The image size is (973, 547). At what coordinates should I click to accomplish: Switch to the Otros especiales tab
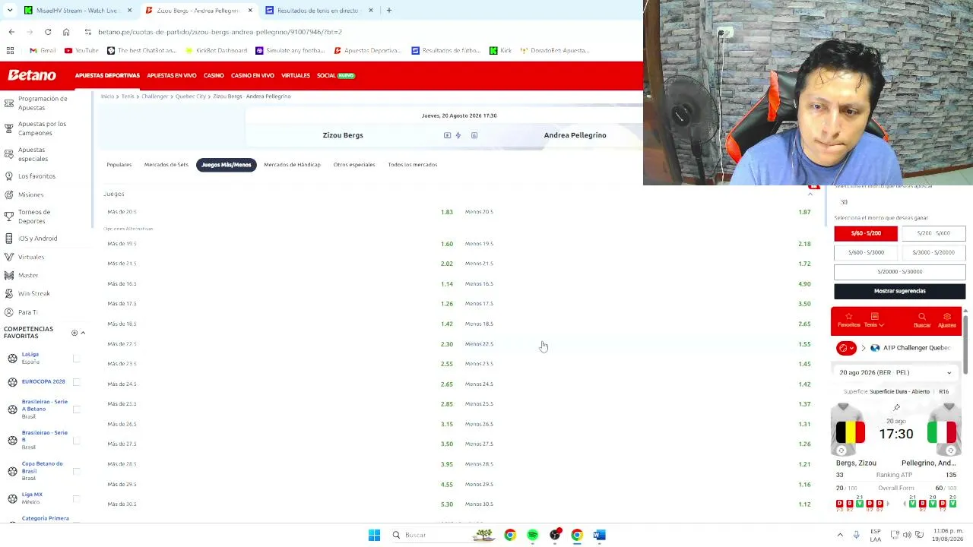point(354,165)
